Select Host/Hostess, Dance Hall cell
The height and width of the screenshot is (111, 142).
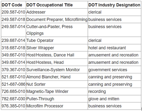click(x=57, y=55)
